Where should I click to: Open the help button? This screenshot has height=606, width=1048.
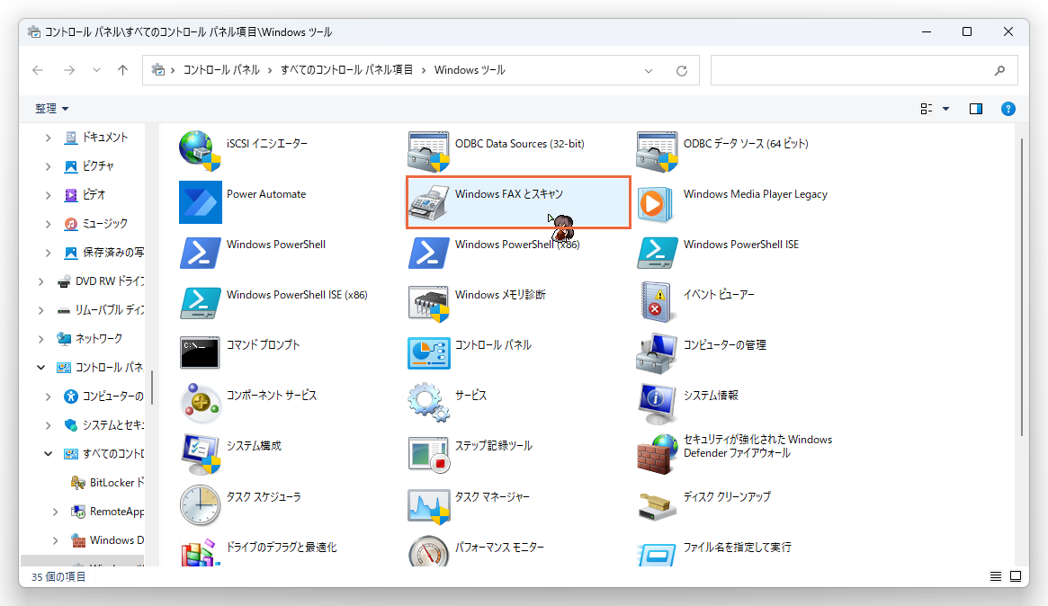tap(1008, 109)
